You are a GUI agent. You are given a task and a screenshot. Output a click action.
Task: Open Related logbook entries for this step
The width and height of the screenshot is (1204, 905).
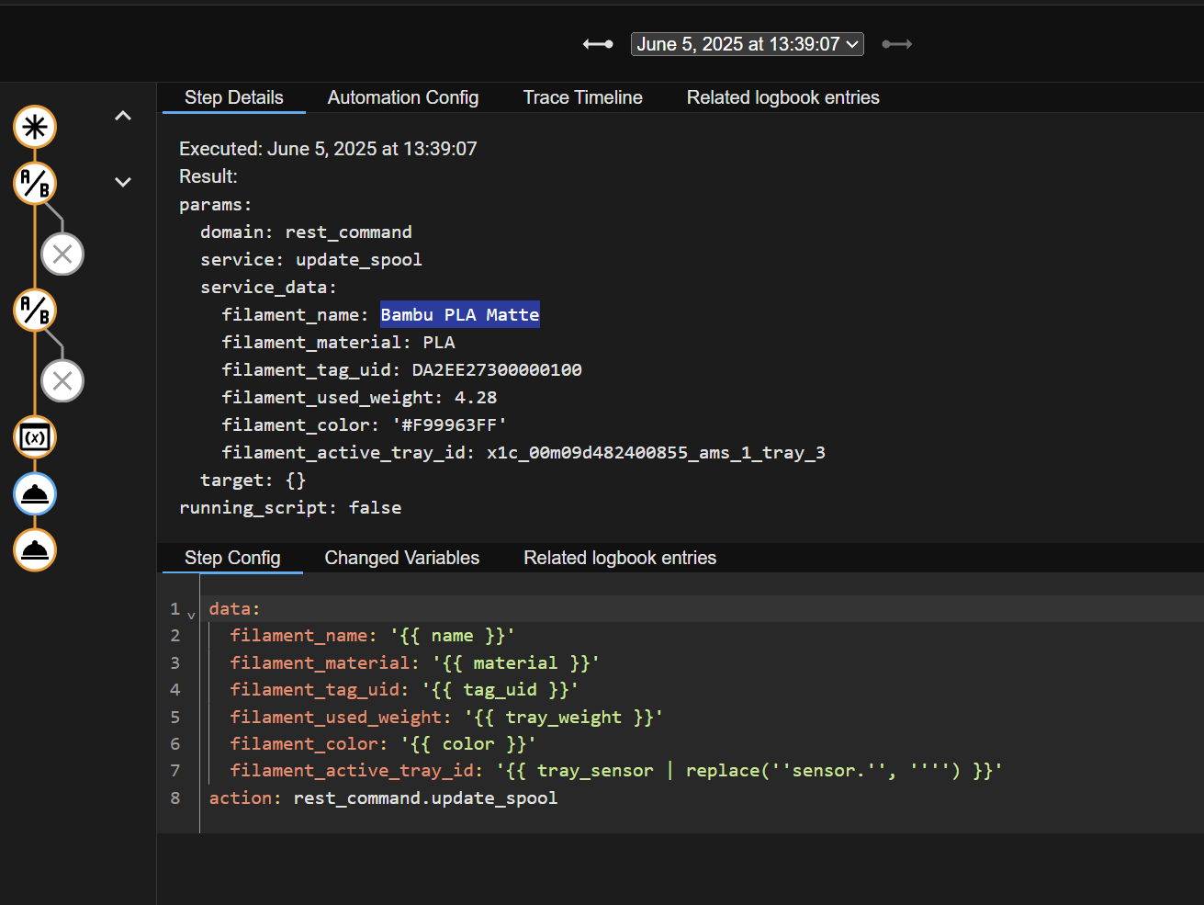pos(620,557)
